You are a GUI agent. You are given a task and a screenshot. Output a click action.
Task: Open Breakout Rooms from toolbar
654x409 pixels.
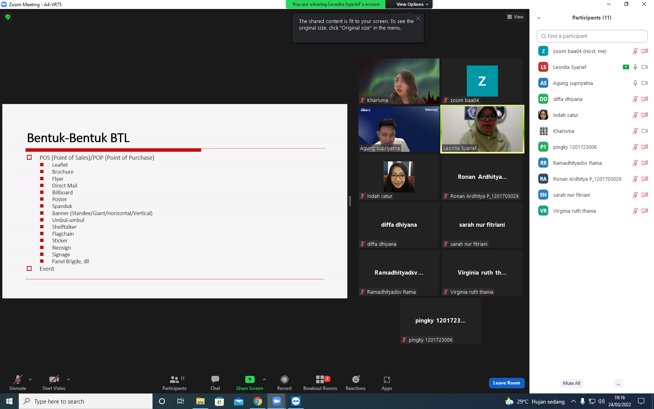click(320, 379)
